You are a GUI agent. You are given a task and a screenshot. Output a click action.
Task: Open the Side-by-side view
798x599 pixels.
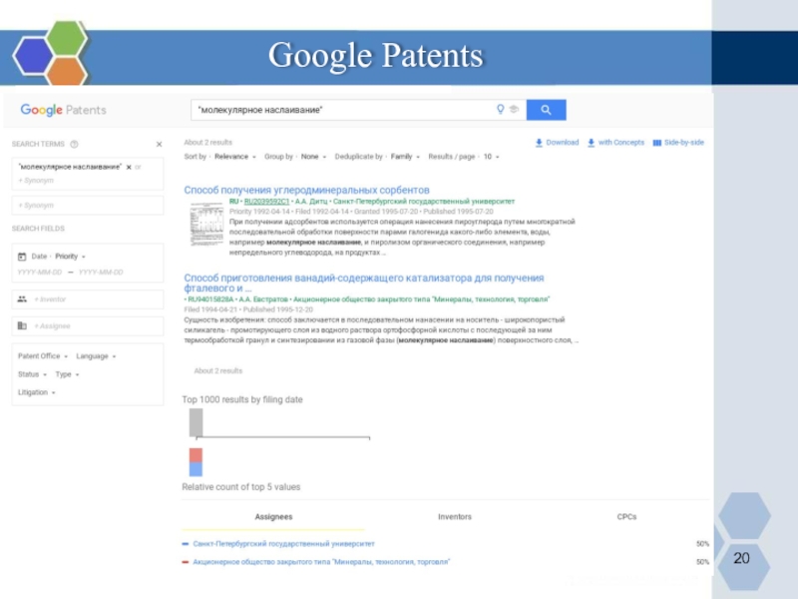tap(678, 143)
